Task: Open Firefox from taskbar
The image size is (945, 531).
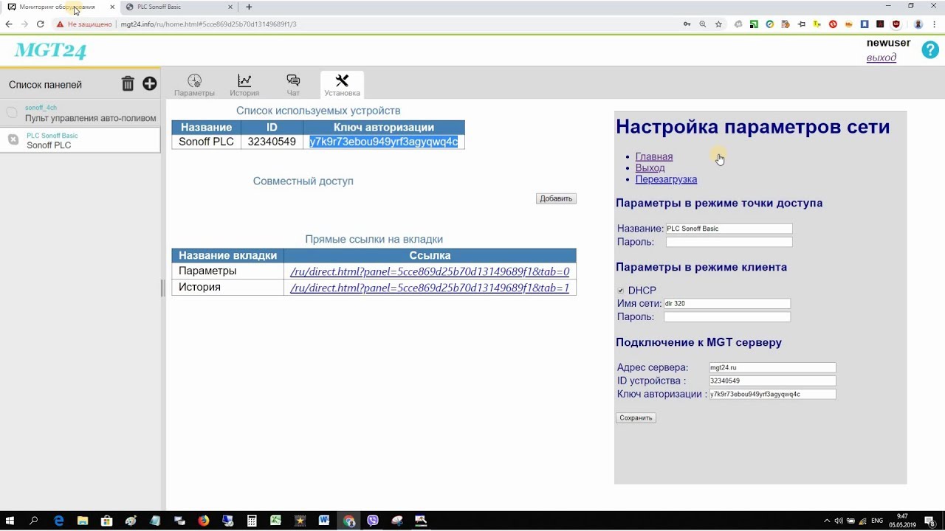Action: pyautogui.click(x=204, y=521)
